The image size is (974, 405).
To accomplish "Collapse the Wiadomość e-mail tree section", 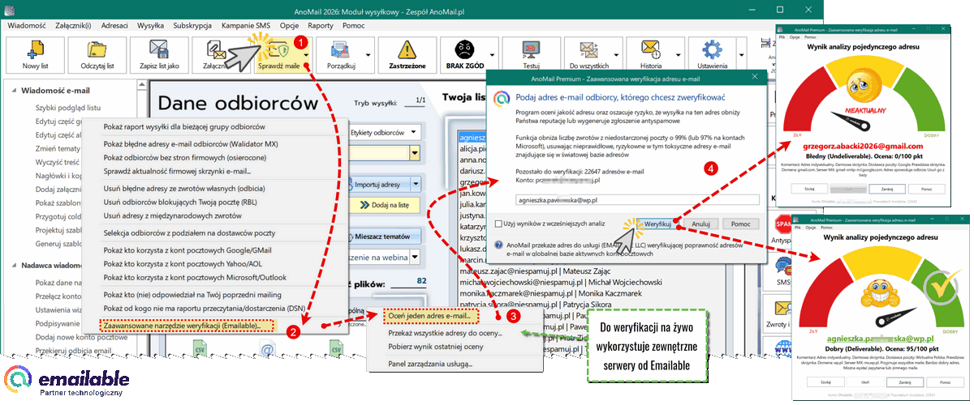I will tap(15, 91).
